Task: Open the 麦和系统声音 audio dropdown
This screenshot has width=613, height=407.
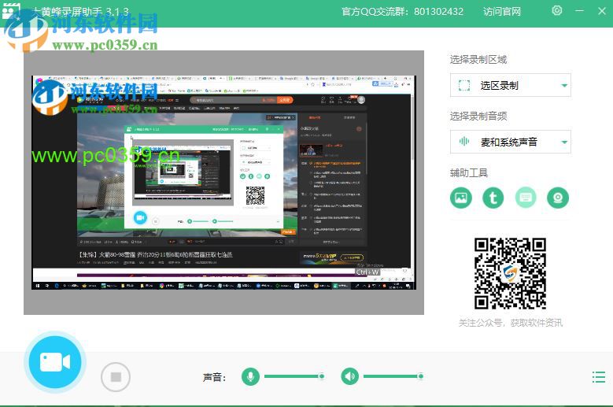Action: pos(510,142)
